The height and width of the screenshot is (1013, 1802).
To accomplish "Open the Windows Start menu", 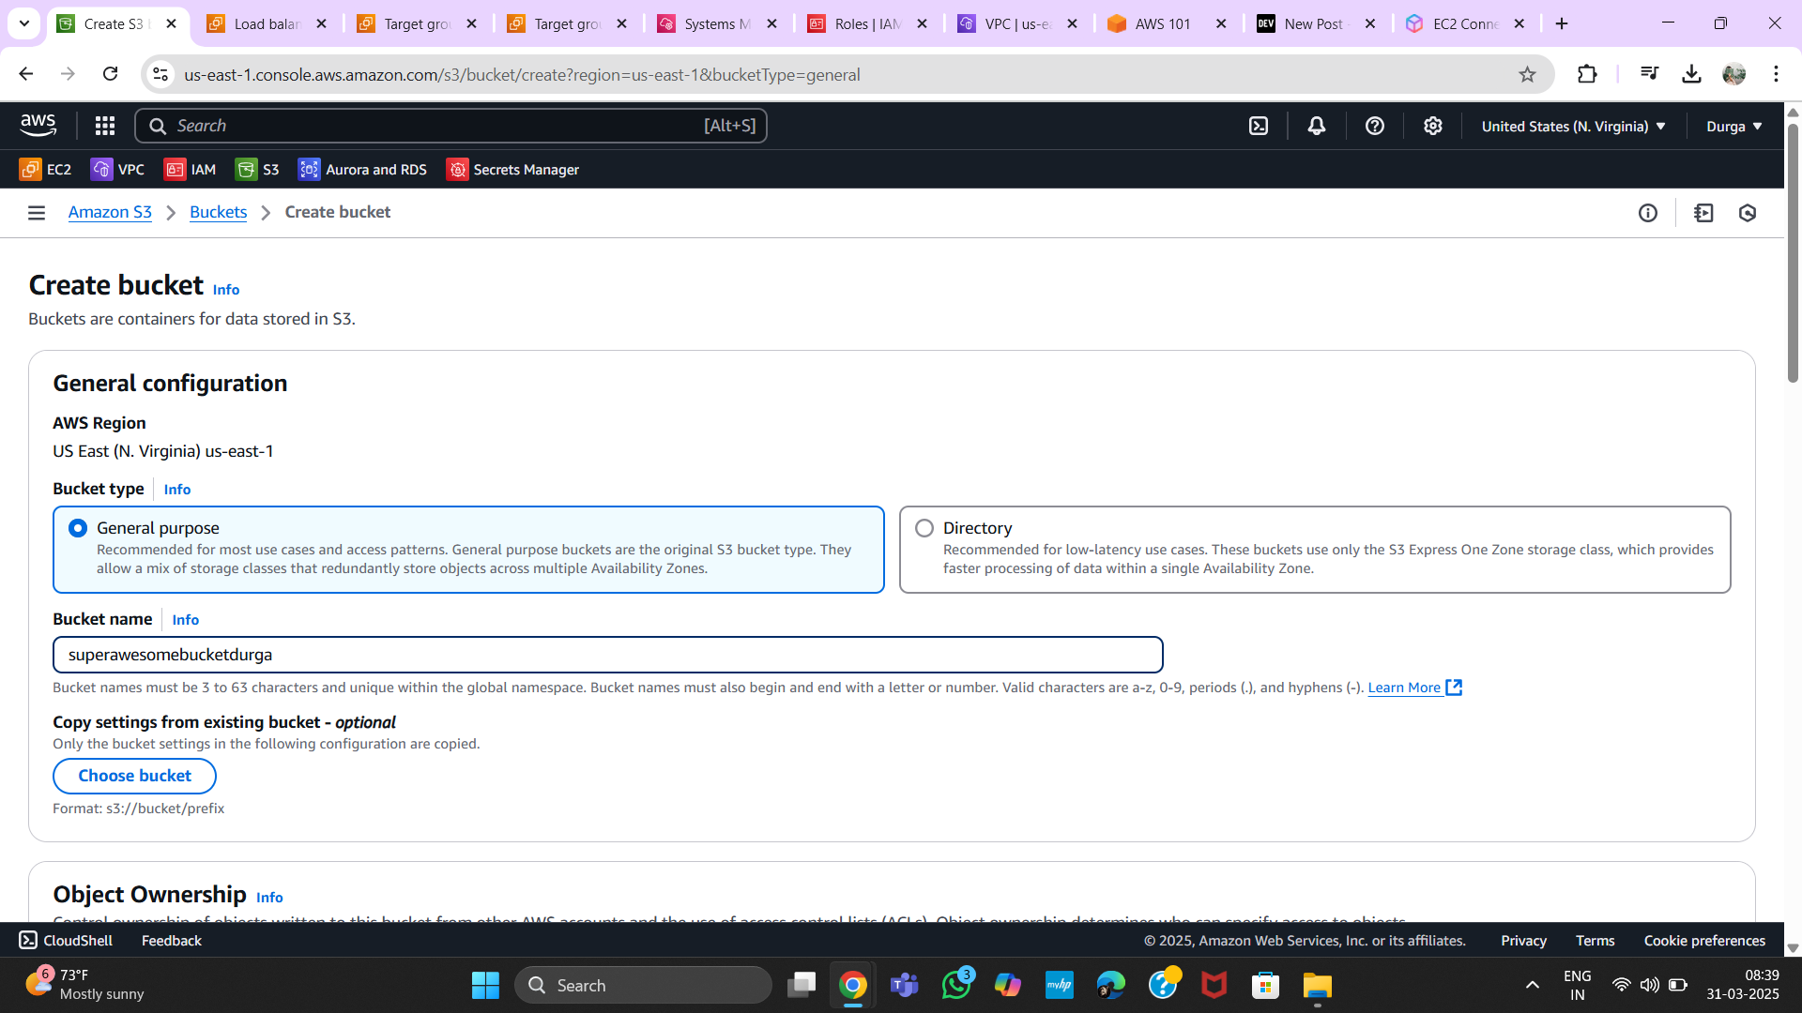I will (x=485, y=985).
